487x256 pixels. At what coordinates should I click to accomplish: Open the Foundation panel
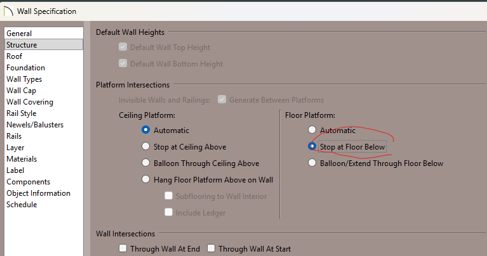pos(25,68)
